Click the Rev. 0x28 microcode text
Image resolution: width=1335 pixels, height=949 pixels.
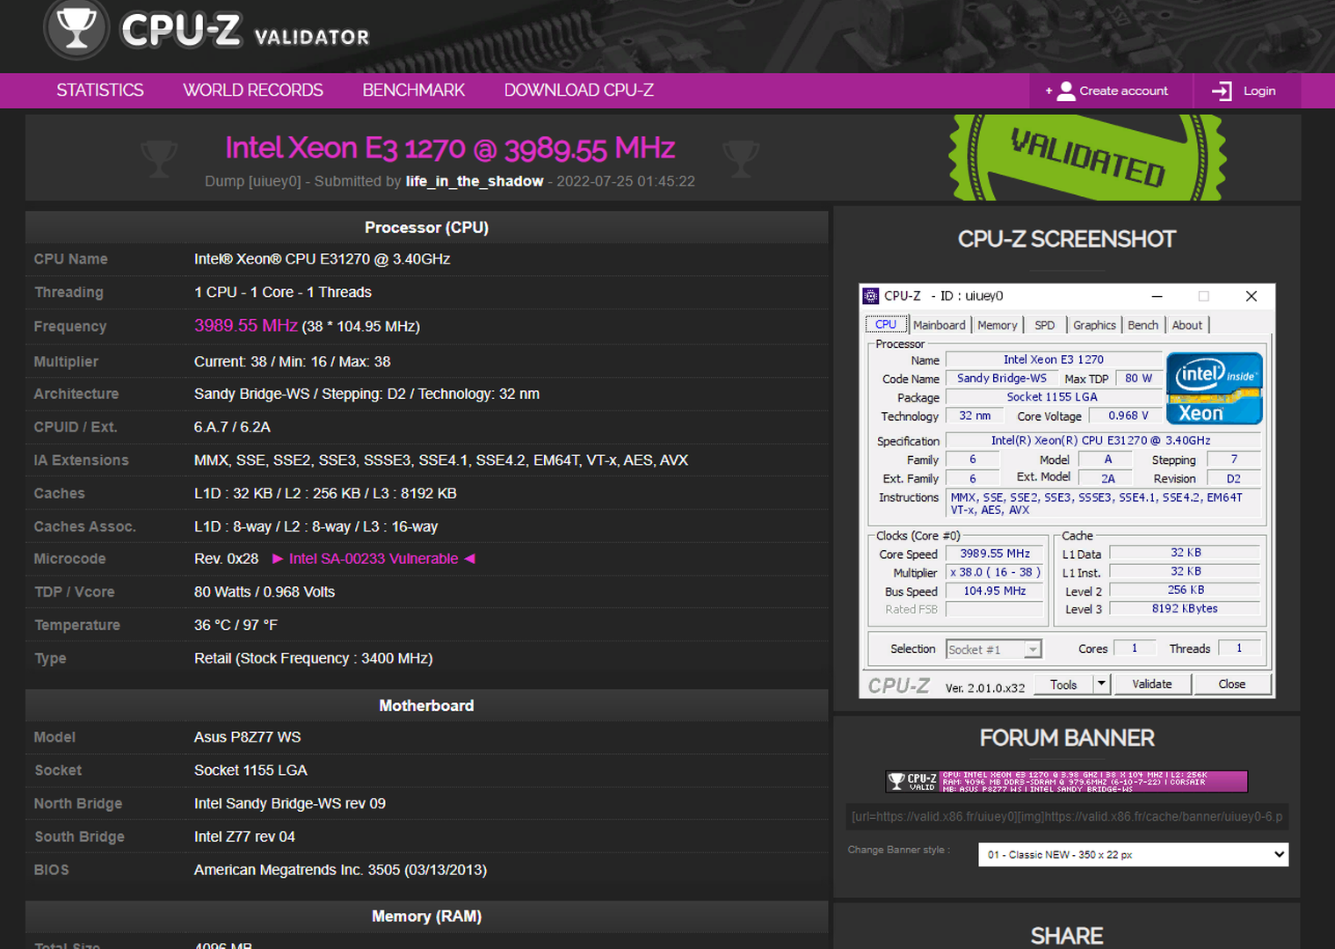[x=226, y=559]
